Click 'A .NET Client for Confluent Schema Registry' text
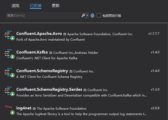Viewport: 168px width, 120px height. click(x=49, y=77)
